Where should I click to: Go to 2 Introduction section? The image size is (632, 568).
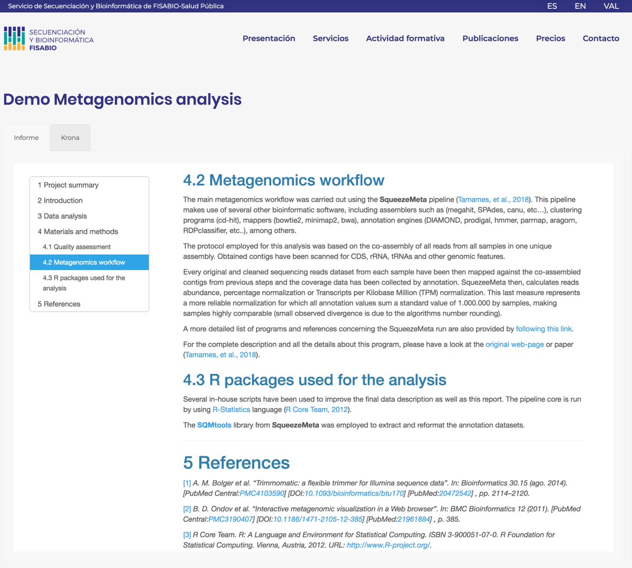pyautogui.click(x=90, y=201)
